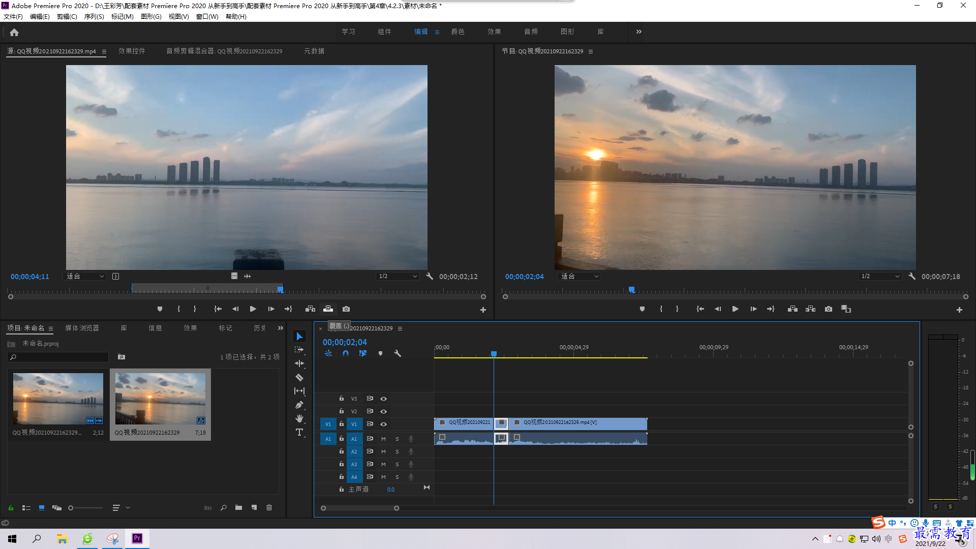
Task: Click New Item button in Project panel
Action: tap(254, 507)
